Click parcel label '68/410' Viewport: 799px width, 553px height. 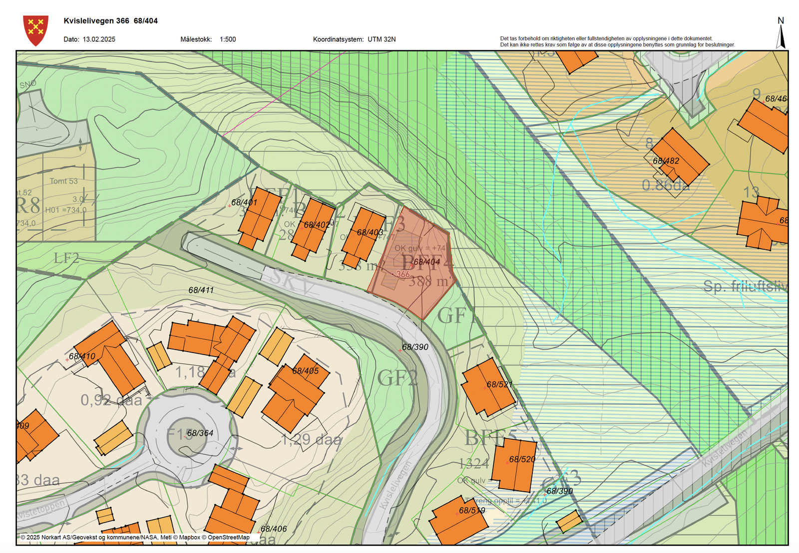[82, 356]
